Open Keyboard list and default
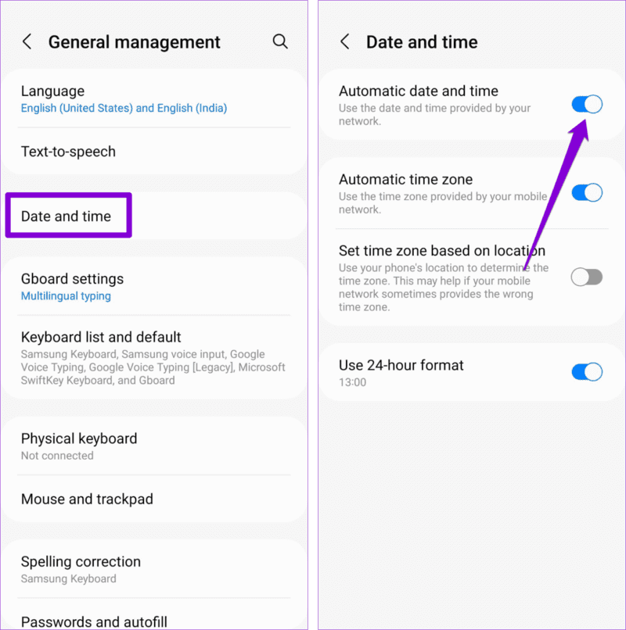626x630 pixels. click(154, 357)
